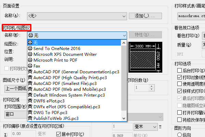
Task: Toggle 按样式打印 checkbox
Action: [179, 91]
